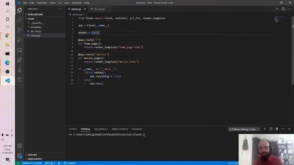Select server.py in the explorer tree

pos(35,36)
